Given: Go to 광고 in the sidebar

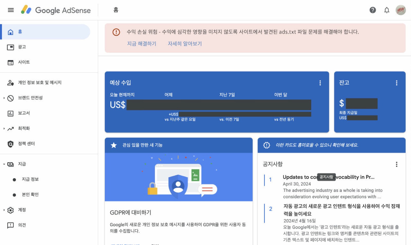Looking at the screenshot, I should tap(22, 47).
